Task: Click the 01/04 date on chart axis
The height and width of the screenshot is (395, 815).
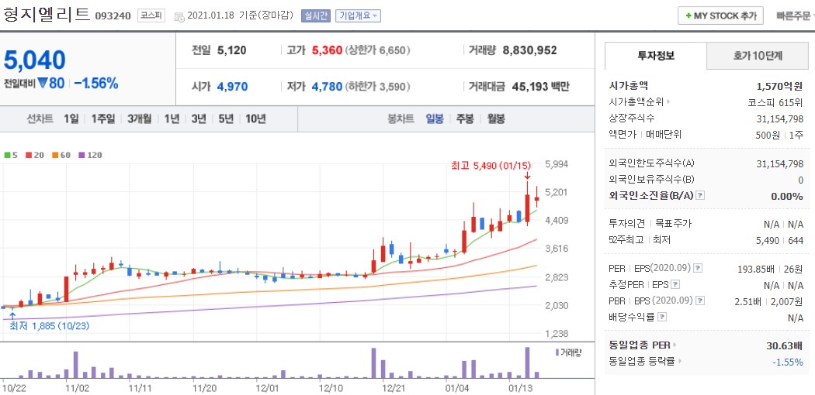Action: [x=457, y=388]
